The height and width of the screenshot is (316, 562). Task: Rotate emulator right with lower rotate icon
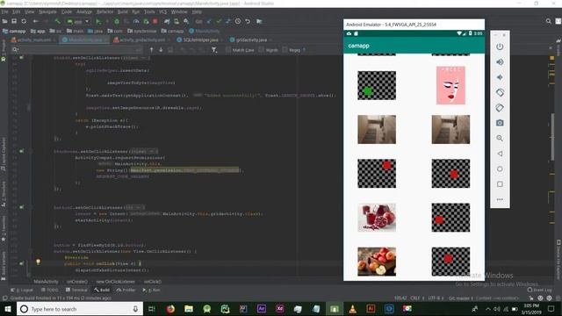500,107
